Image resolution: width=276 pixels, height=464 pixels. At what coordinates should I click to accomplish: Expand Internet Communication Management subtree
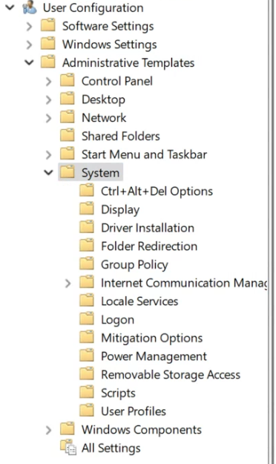point(68,283)
